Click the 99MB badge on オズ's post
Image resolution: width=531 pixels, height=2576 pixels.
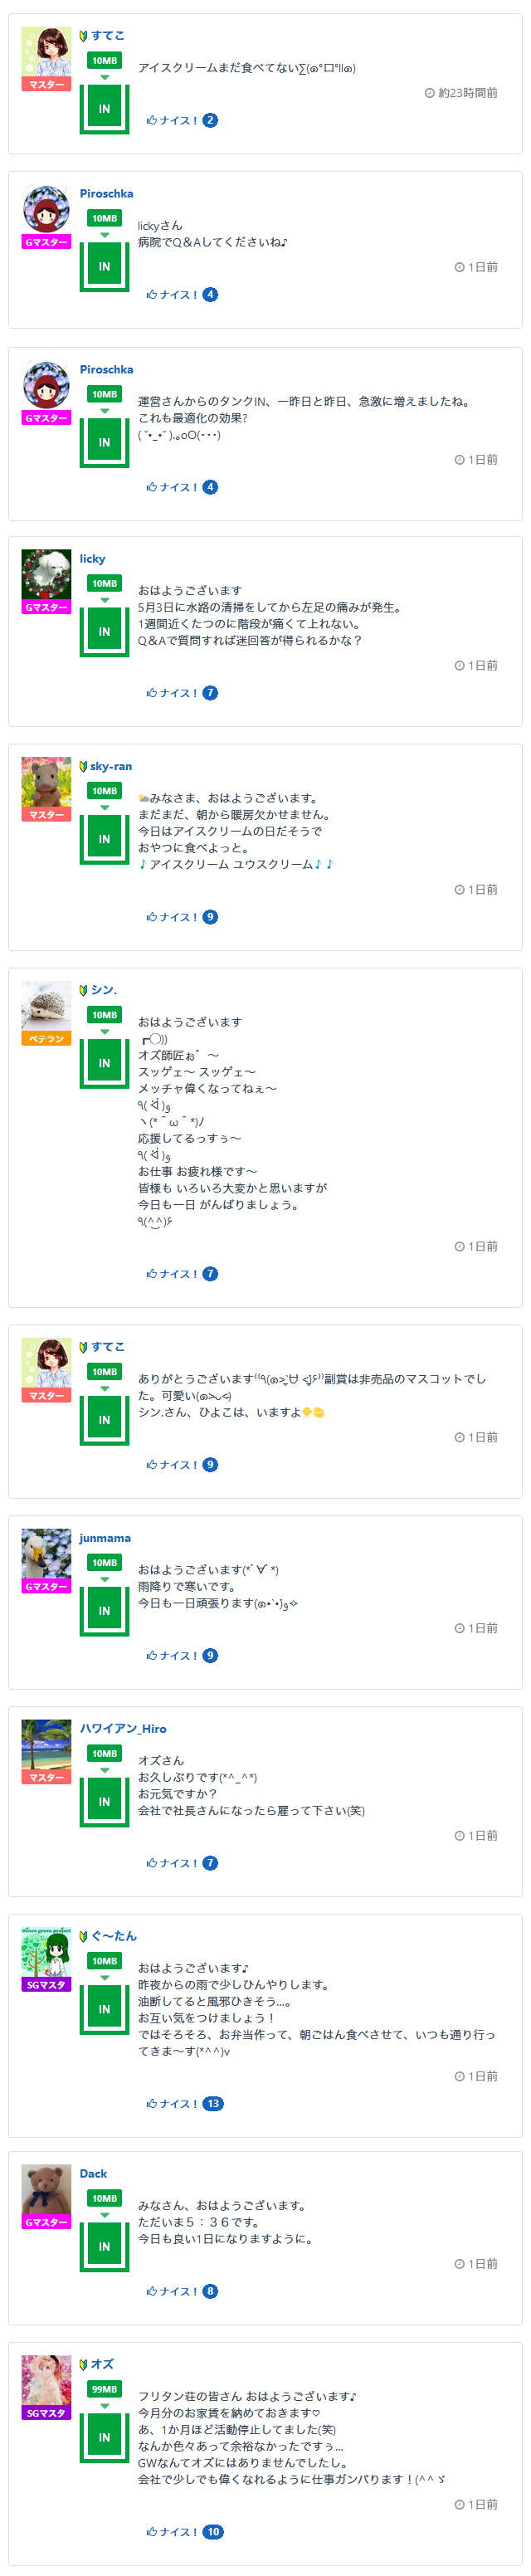pos(105,2389)
